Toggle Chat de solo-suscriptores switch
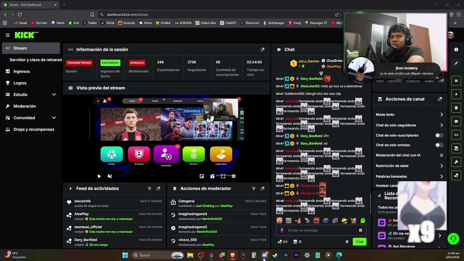The image size is (464, 261). click(x=439, y=135)
